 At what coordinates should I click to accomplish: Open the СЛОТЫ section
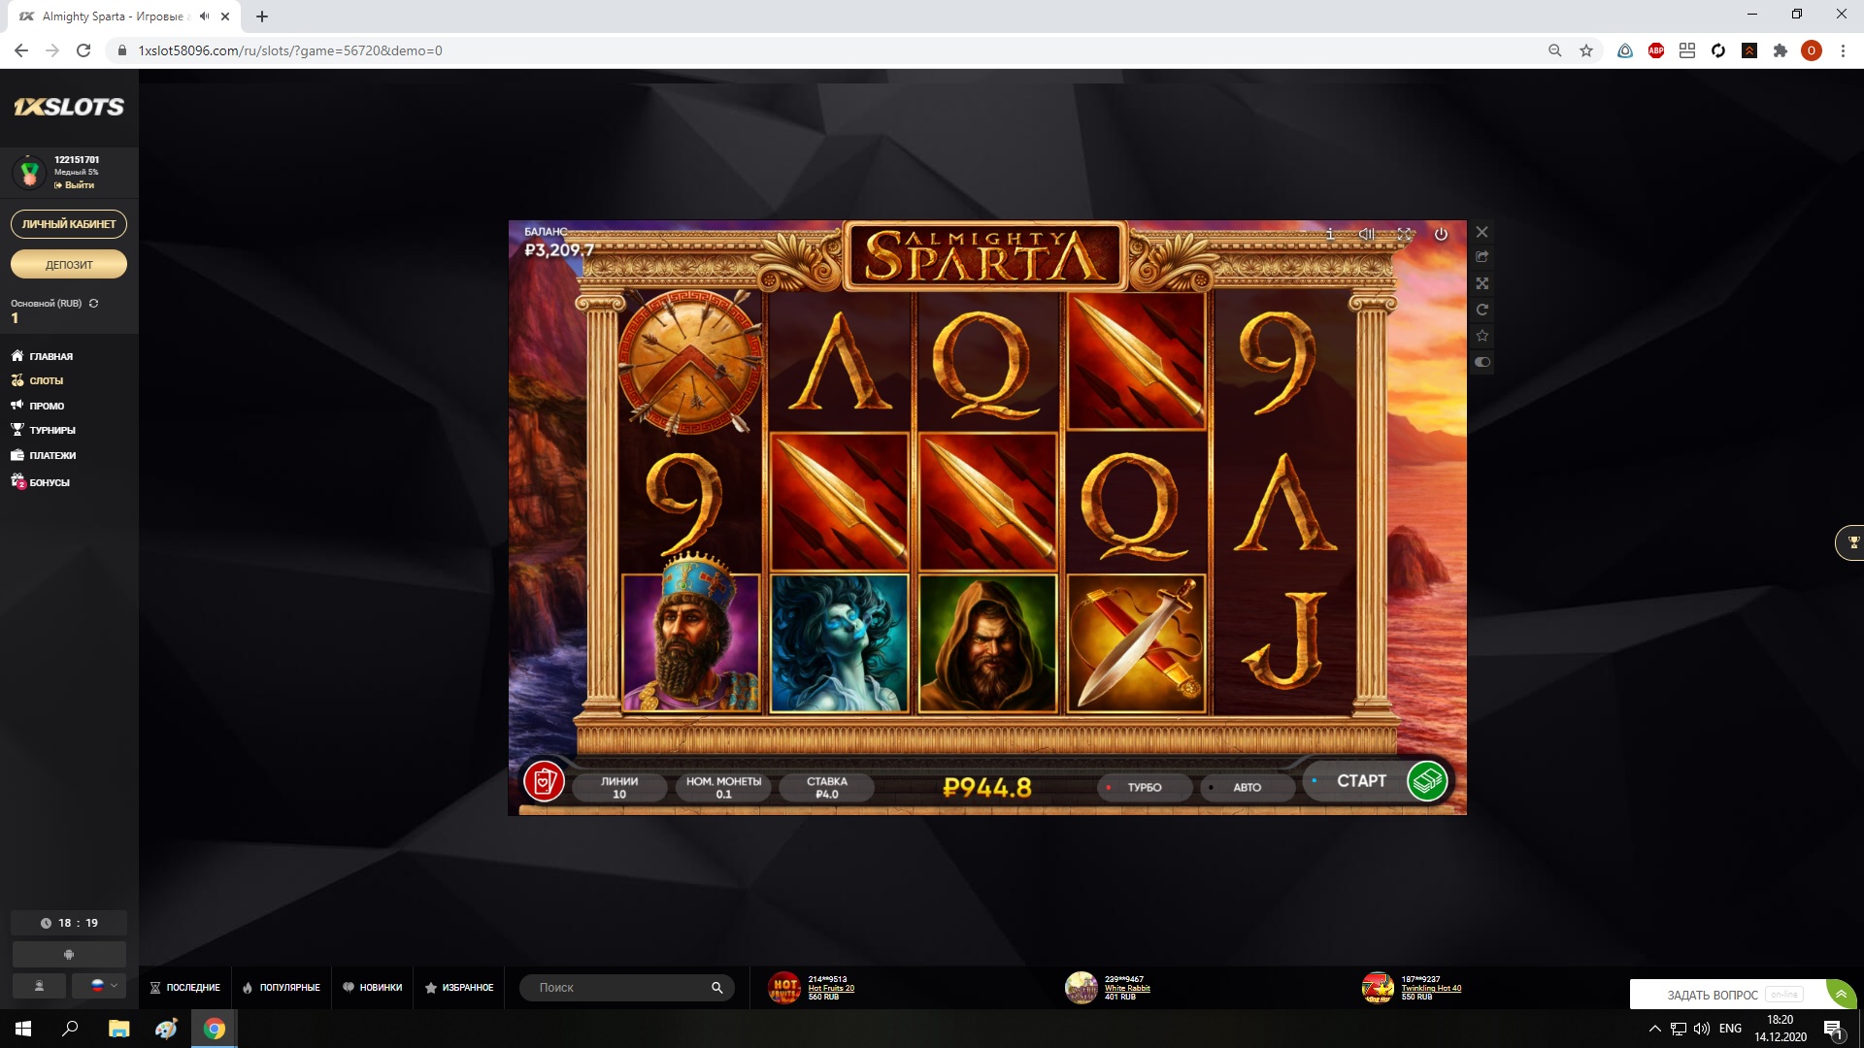click(x=38, y=380)
